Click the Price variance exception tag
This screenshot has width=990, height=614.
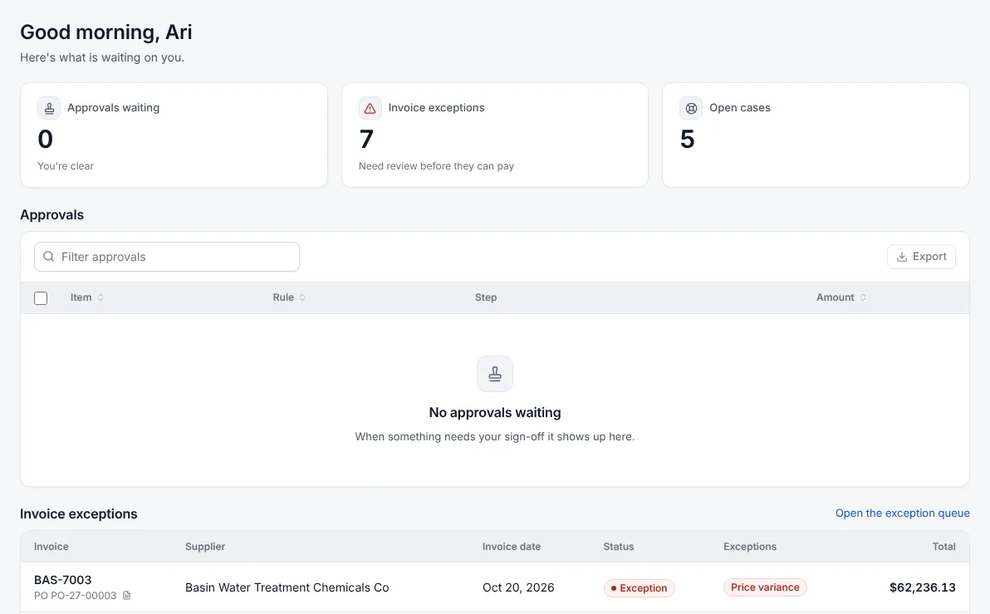pyautogui.click(x=765, y=587)
